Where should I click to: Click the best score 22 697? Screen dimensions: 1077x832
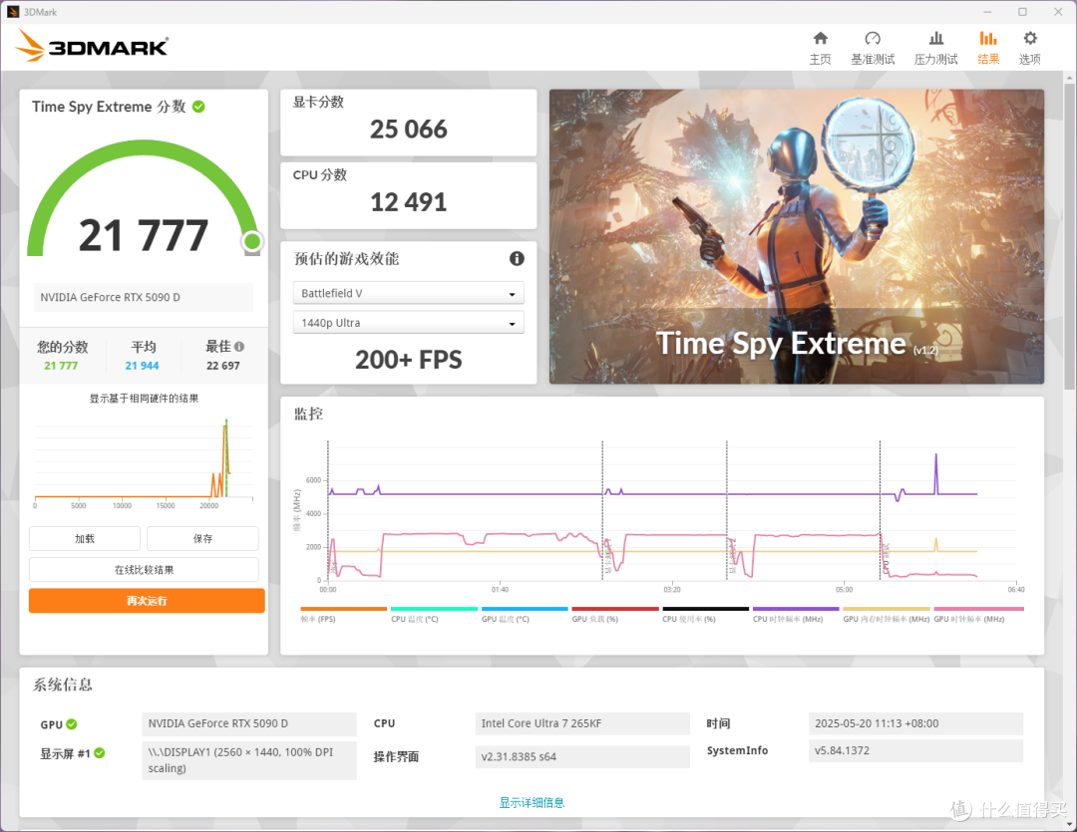pyautogui.click(x=223, y=366)
